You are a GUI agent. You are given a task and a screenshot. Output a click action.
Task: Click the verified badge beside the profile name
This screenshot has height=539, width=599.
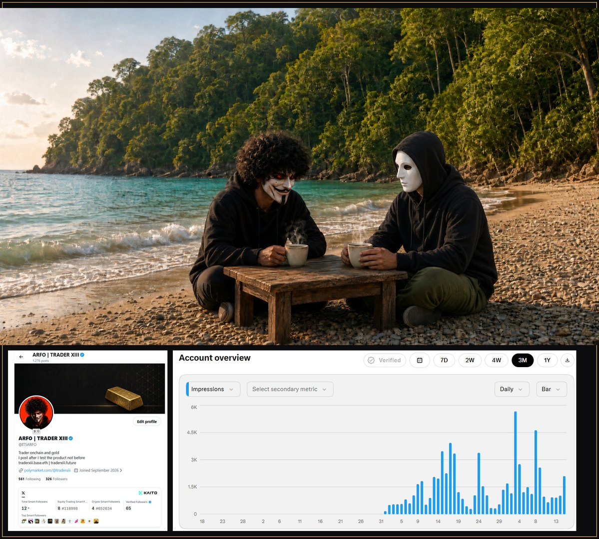(70, 439)
